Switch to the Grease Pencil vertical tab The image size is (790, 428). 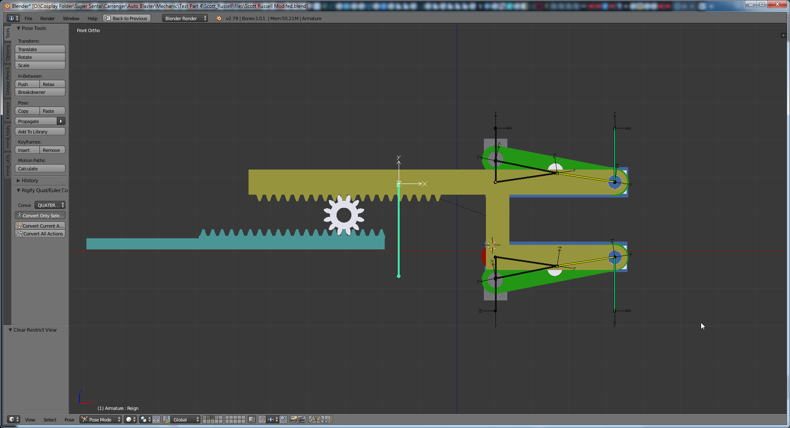(7, 81)
